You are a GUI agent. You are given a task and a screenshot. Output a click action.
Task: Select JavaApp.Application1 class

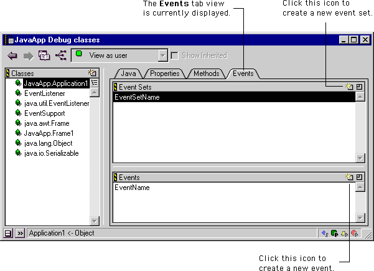56,83
